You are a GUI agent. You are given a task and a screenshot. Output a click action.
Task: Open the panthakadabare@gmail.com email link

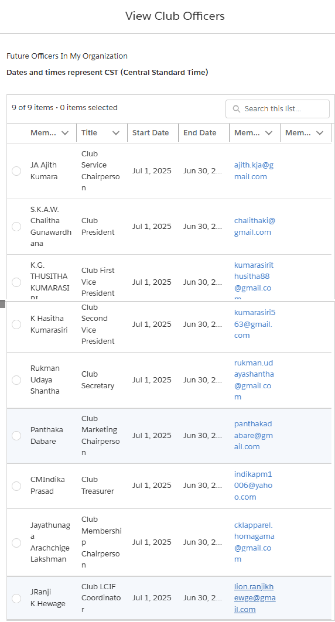(x=254, y=435)
